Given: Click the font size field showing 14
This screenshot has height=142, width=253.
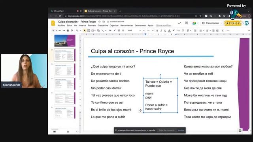Looking at the screenshot, I should (148, 31).
